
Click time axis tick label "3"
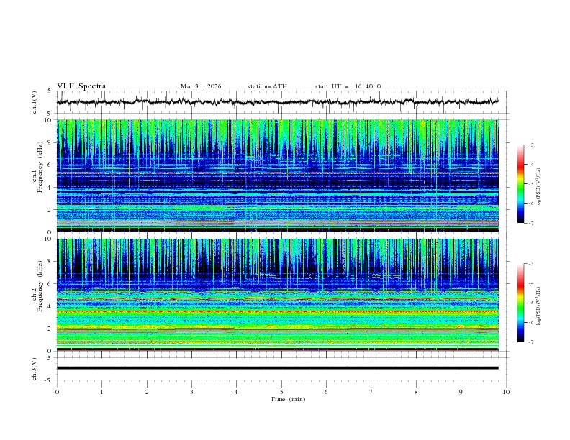tap(191, 392)
